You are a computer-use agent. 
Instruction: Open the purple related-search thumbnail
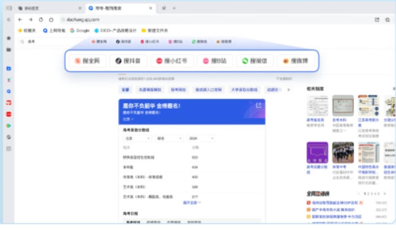(x=317, y=153)
